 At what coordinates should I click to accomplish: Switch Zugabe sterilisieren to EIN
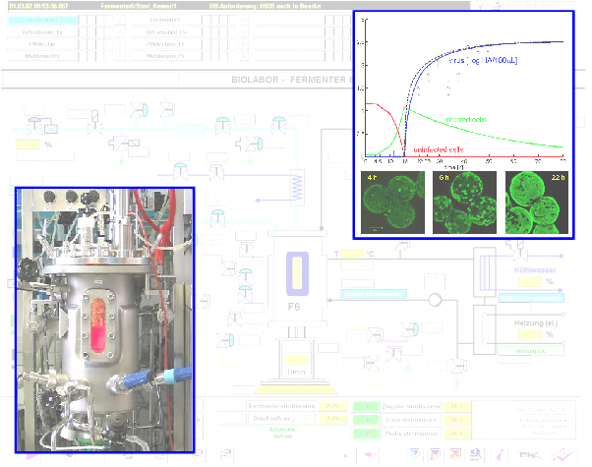366,406
